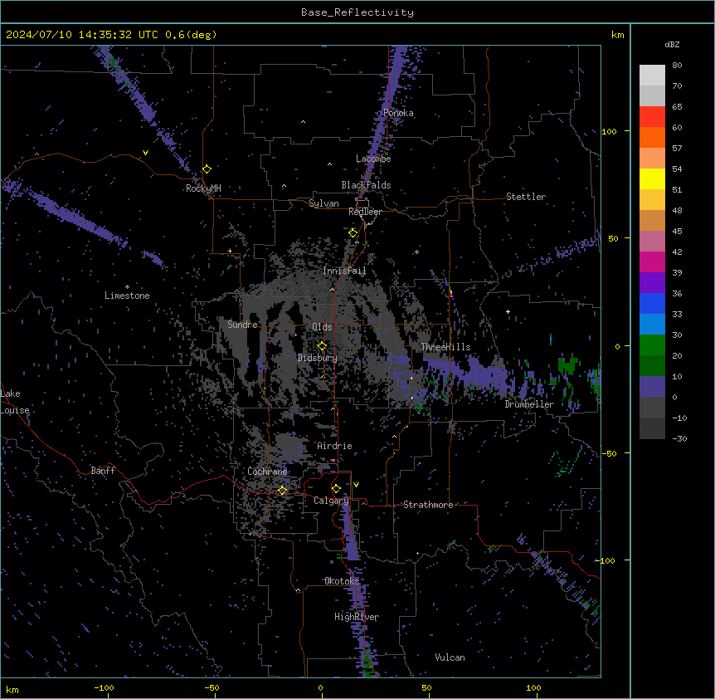The width and height of the screenshot is (715, 699).
Task: Select the purple 39-36 dBZ legend swatch
Action: click(652, 283)
